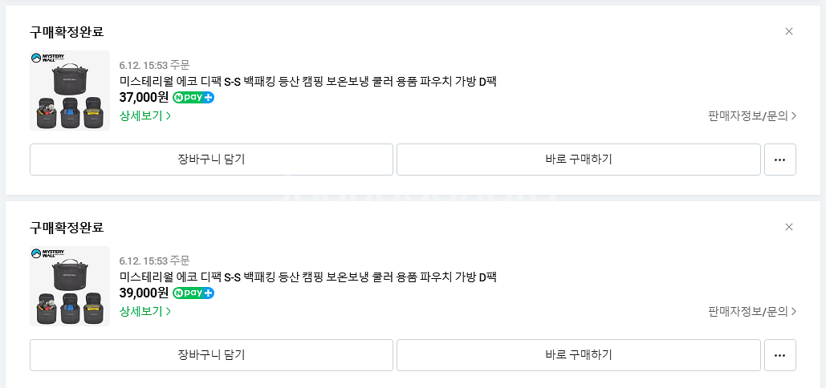826x388 pixels.
Task: Open 판매자정보/문의 for the 39,000원 order
Action: coord(752,311)
